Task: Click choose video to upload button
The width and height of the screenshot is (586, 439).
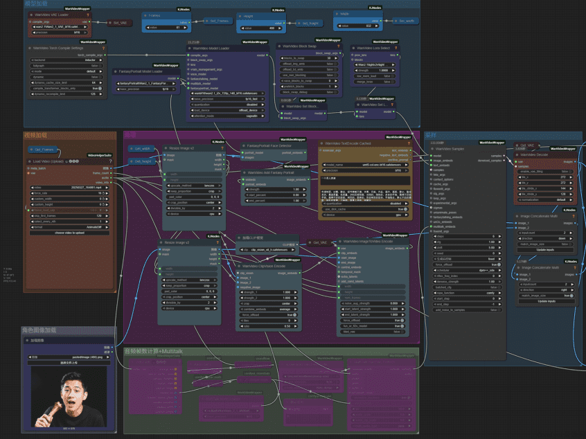Action: coord(69,233)
